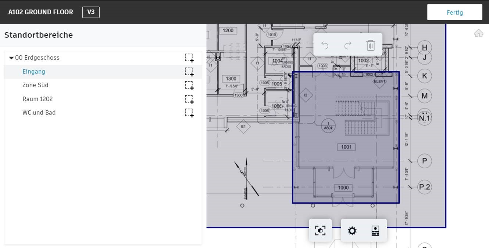
Task: Click the home view icon
Action: (478, 33)
